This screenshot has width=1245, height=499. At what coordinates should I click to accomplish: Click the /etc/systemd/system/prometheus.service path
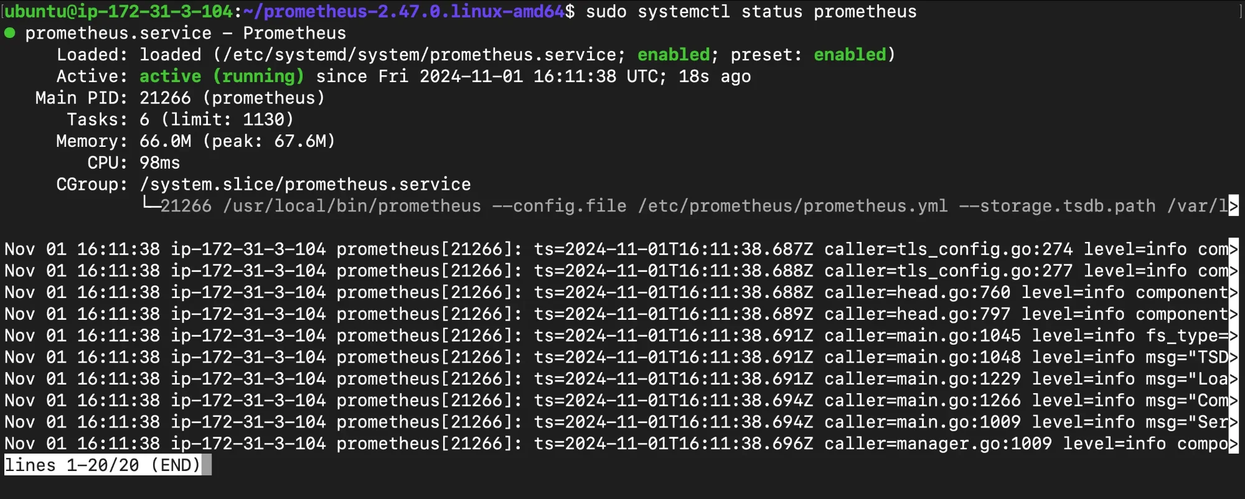coord(419,55)
